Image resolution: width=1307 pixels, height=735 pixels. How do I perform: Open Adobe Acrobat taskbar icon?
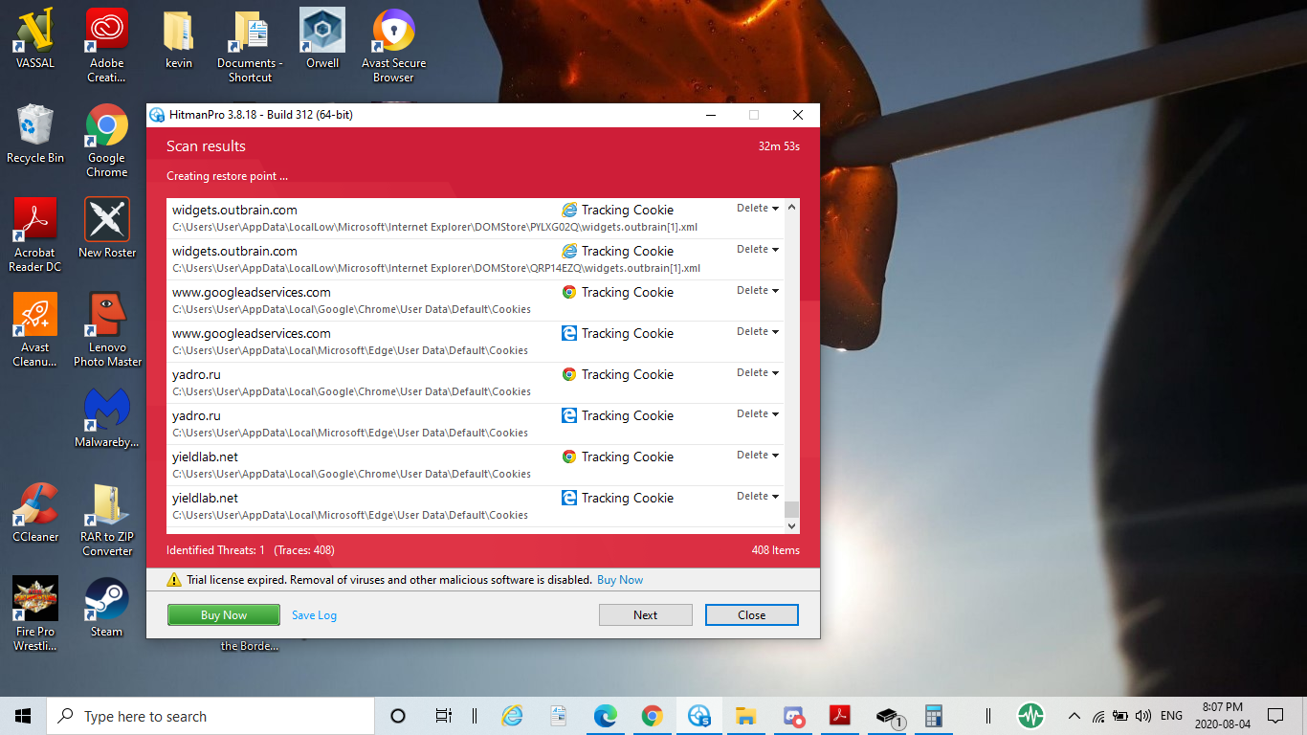pyautogui.click(x=840, y=716)
